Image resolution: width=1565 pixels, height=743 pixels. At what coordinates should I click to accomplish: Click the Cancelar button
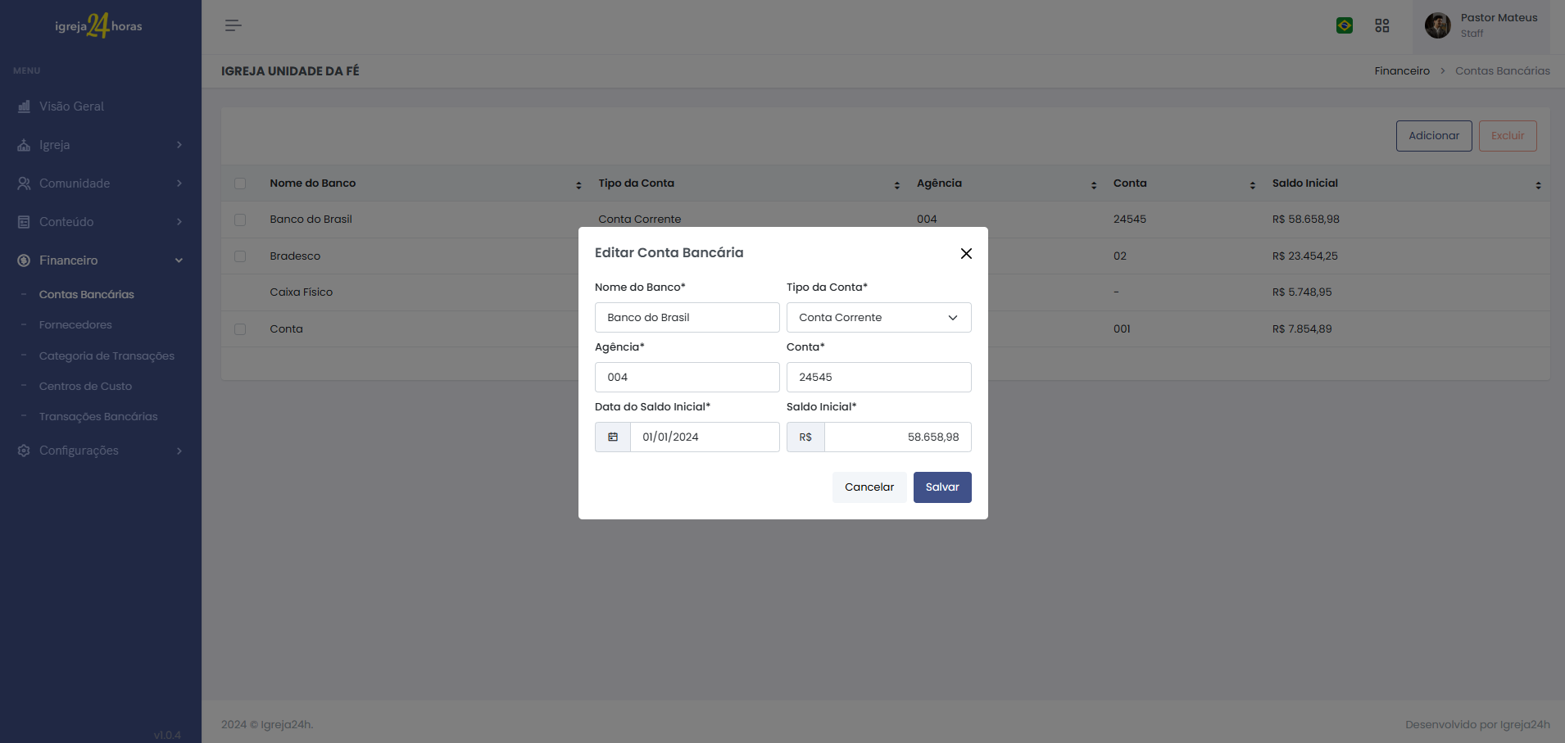pos(869,487)
